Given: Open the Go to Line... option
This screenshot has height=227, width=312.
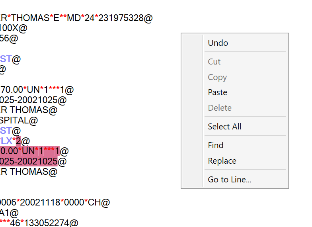Looking at the screenshot, I should [x=229, y=180].
